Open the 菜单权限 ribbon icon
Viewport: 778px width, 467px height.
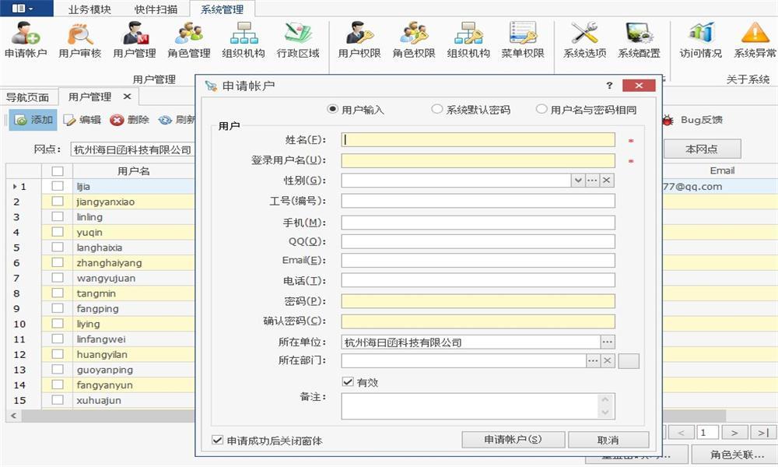pos(523,40)
